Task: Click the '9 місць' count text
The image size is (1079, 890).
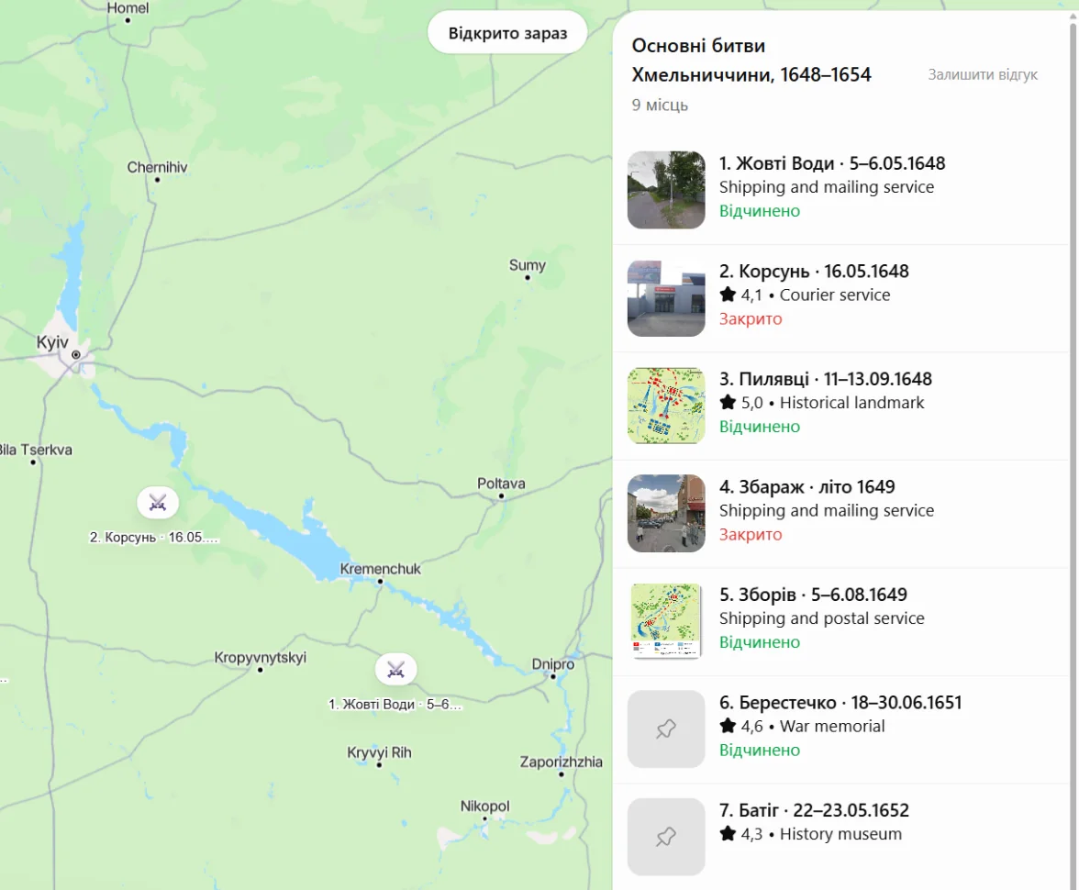Action: [x=660, y=105]
